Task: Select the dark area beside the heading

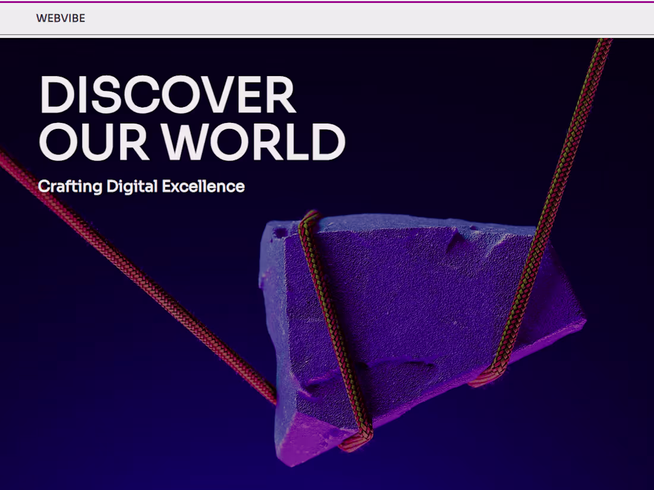Action: click(x=446, y=119)
